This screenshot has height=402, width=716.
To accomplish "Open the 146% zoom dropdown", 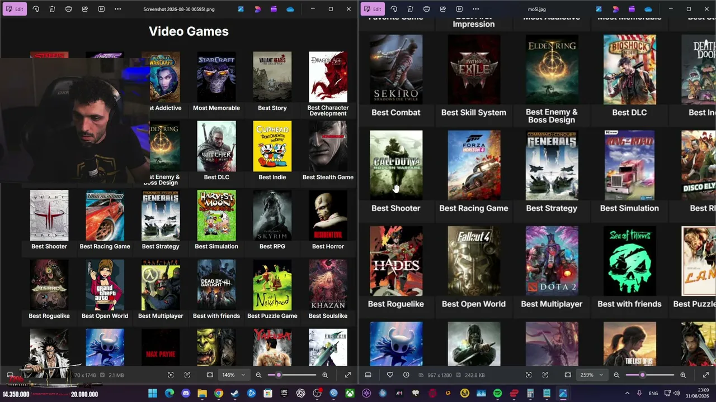I will 234,375.
